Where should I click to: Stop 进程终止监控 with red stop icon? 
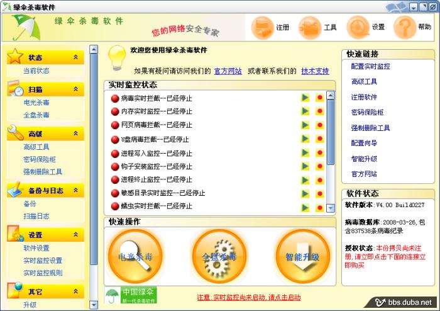click(x=319, y=180)
